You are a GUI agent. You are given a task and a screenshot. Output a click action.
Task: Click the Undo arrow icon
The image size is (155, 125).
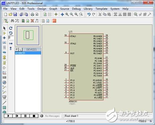pyautogui.click(x=89, y=14)
